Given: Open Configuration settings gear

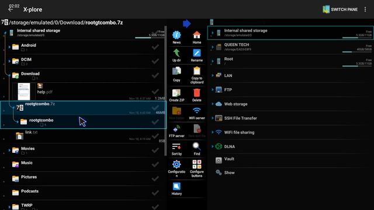Looking at the screenshot, I should click(176, 164).
